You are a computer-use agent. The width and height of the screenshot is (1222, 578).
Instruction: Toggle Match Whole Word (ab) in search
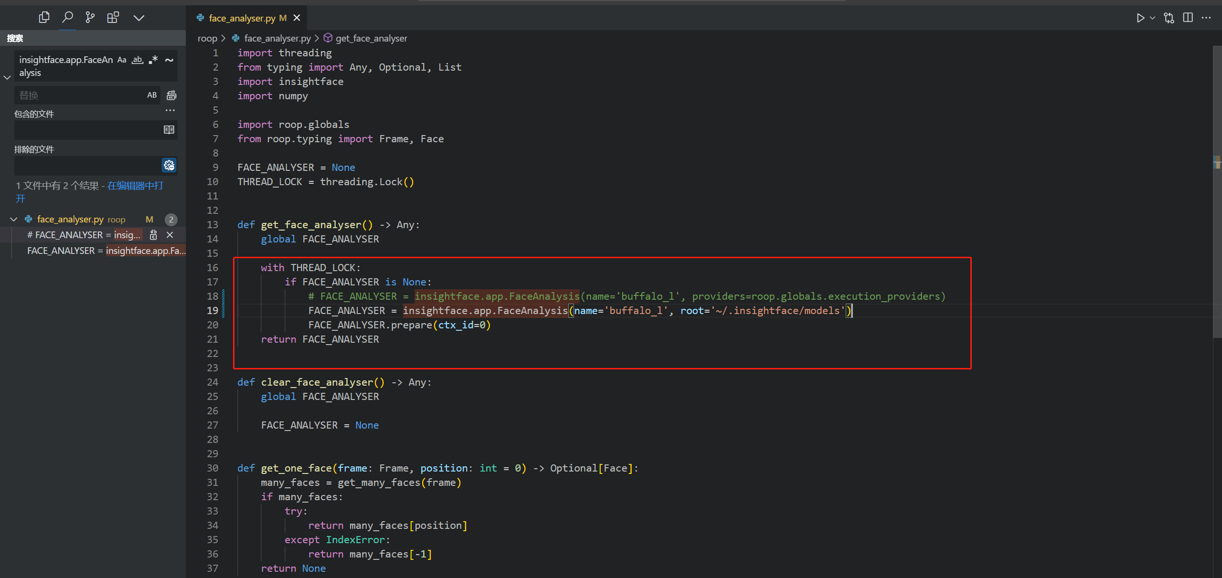pos(138,60)
